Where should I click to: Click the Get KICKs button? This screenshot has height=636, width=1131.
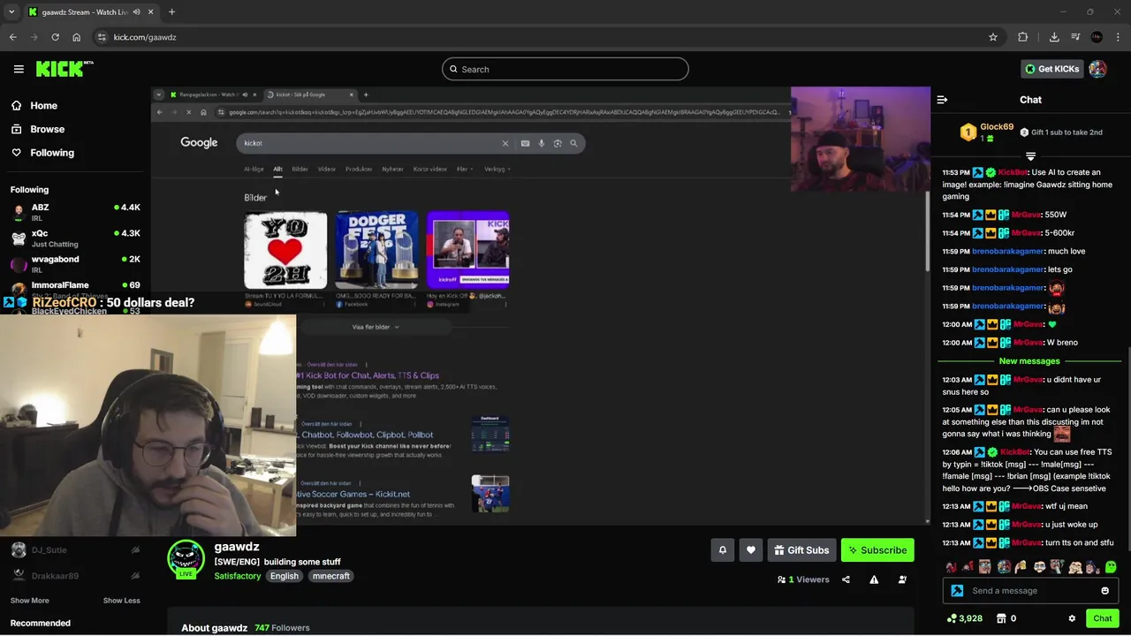(x=1051, y=69)
